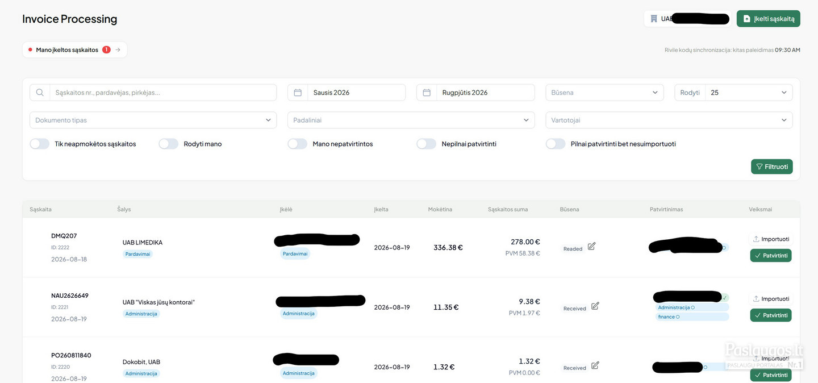Click Įkėlė column header
This screenshot has height=383, width=818.
click(x=286, y=210)
